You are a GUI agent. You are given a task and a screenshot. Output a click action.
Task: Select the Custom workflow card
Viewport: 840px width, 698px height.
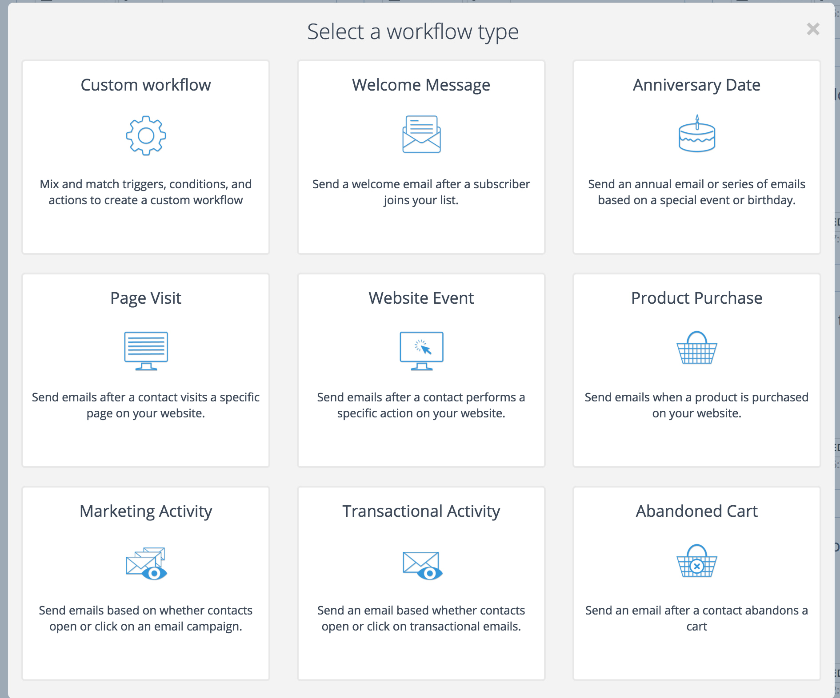pyautogui.click(x=145, y=156)
